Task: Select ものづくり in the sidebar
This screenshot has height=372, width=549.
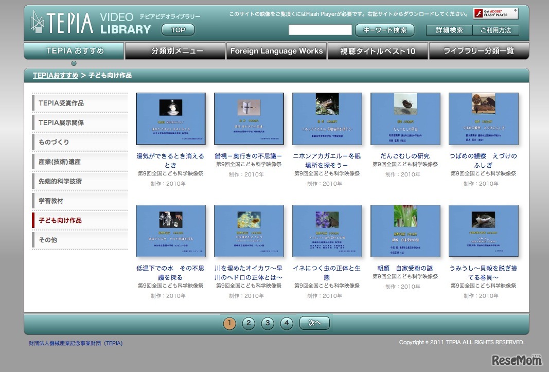Action: (80, 142)
